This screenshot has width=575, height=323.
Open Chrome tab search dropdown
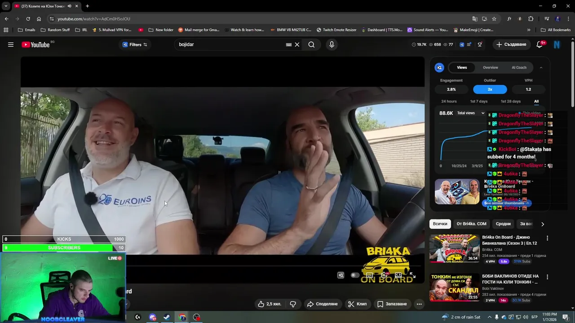[x=6, y=6]
